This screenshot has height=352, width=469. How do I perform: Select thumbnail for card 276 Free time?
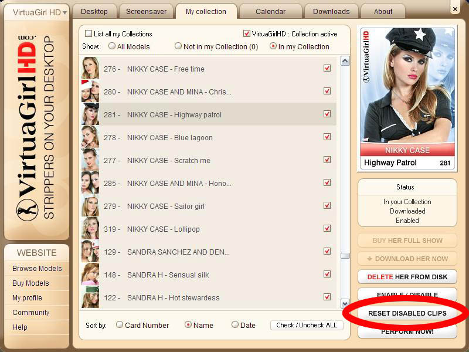click(90, 68)
